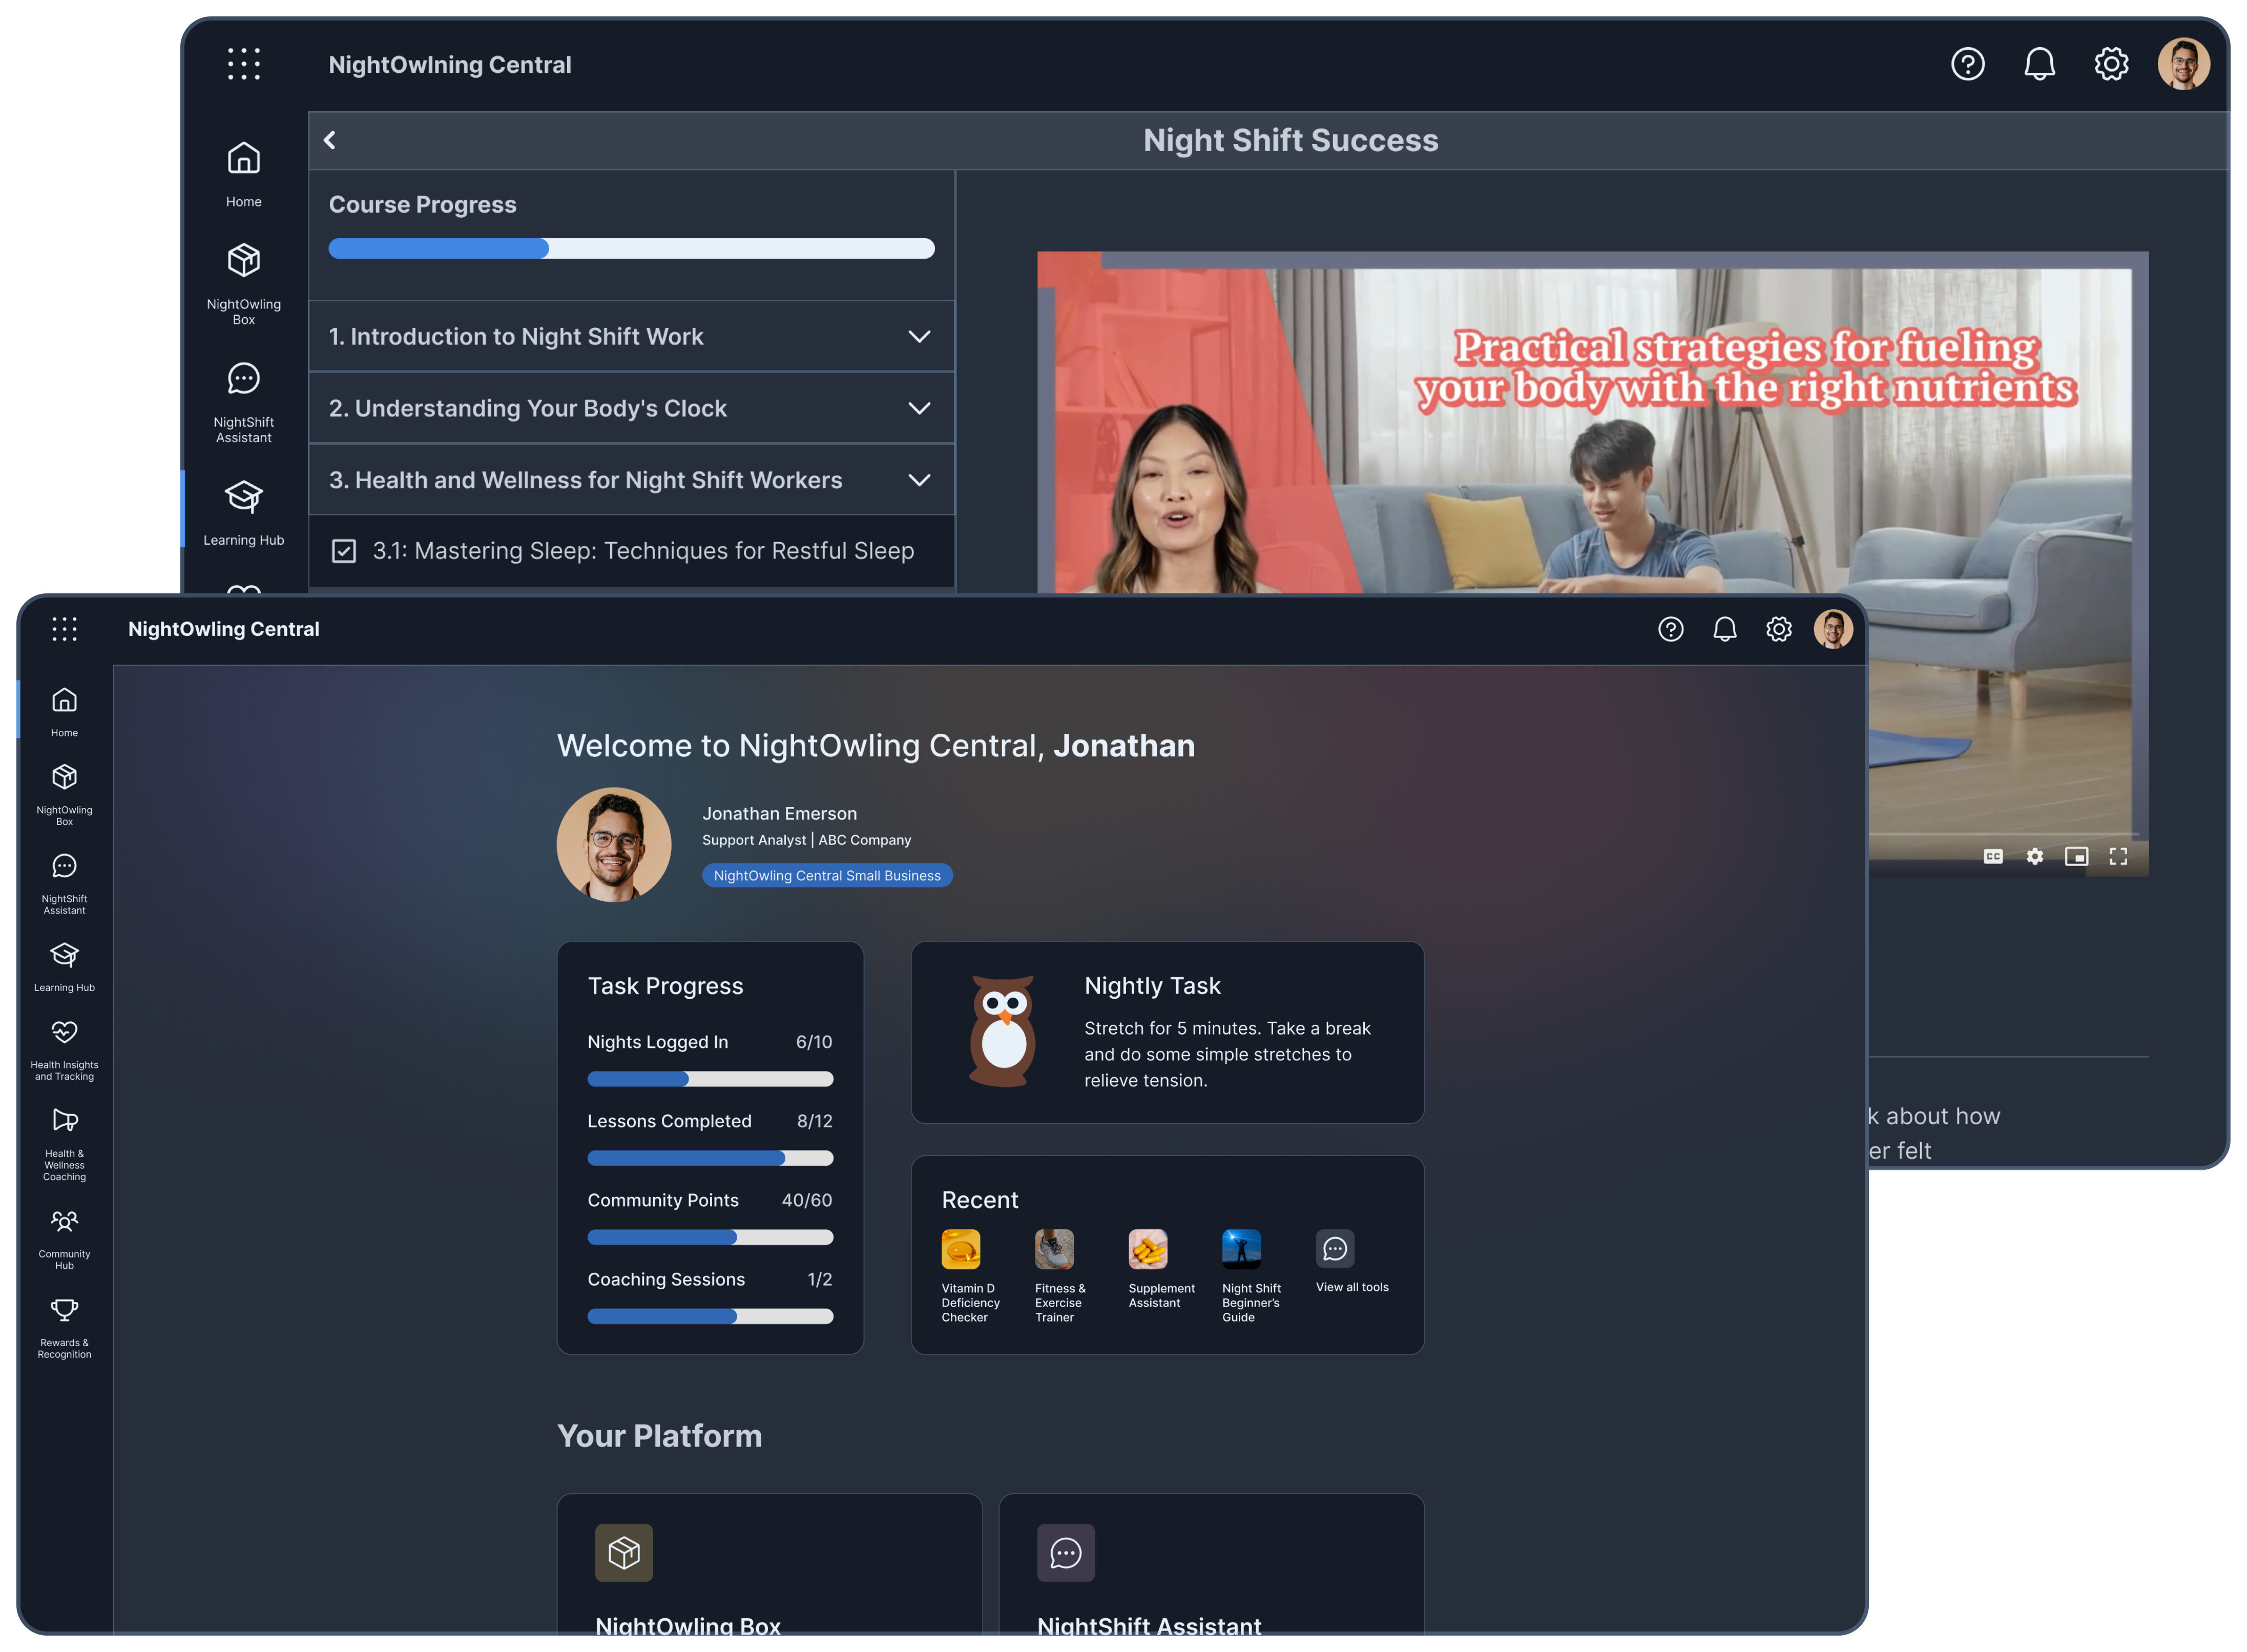Open user avatar in front window header

click(x=1833, y=629)
